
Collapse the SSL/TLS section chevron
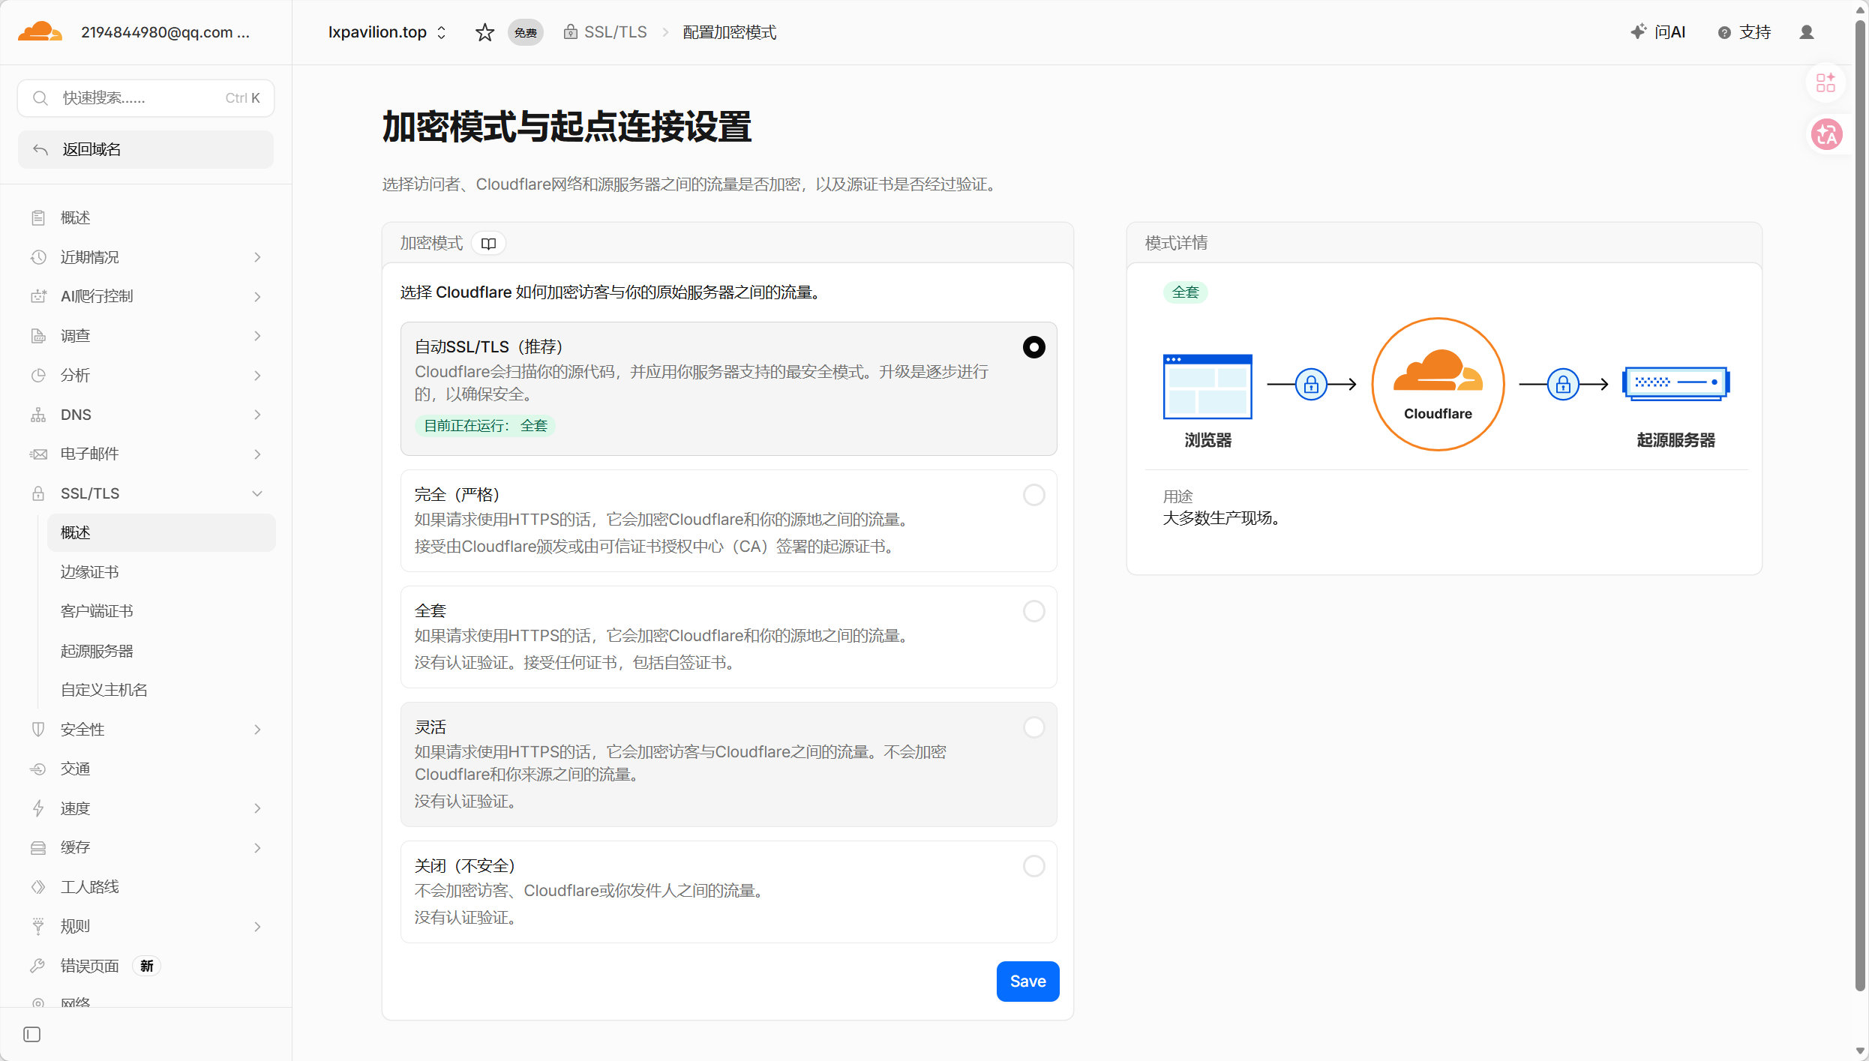[257, 493]
